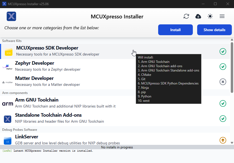This screenshot has height=163, width=234.
Task: Click the vertical scrollbar thumb
Action: click(232, 68)
